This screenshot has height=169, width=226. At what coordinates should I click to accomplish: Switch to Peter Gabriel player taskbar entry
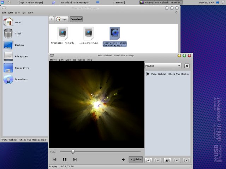161,2
